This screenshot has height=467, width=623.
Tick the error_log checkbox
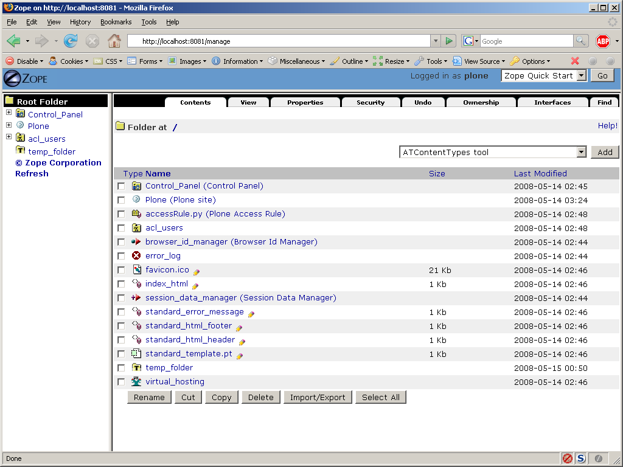(x=121, y=256)
